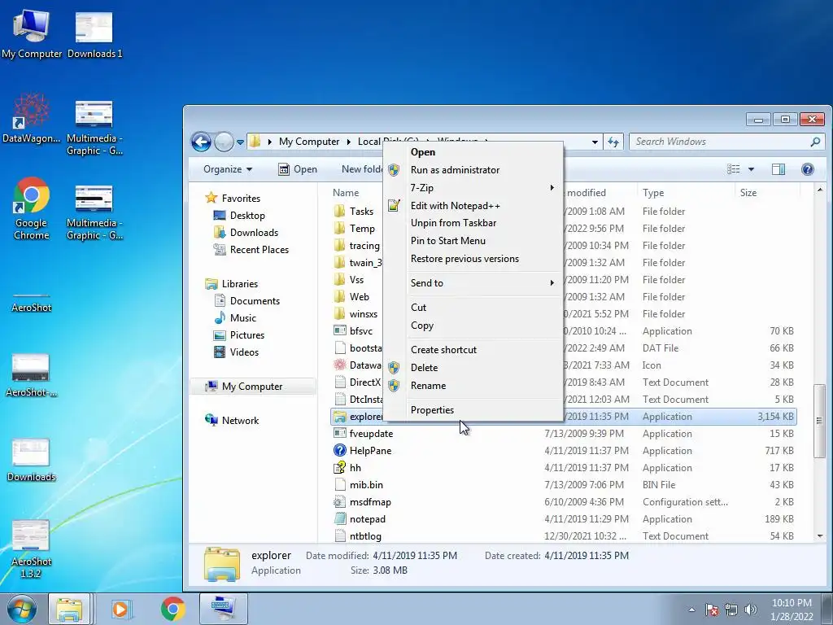Choose Delete in the context menu
Screen dimensions: 833x625
coord(473,368)
